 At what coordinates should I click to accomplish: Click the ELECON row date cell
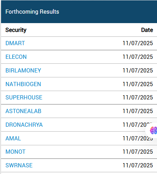[138, 57]
